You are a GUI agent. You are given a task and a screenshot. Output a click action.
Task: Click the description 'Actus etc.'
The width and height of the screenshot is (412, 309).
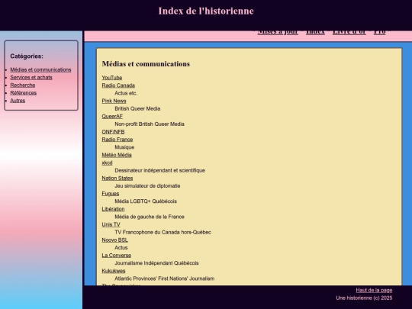pos(126,93)
